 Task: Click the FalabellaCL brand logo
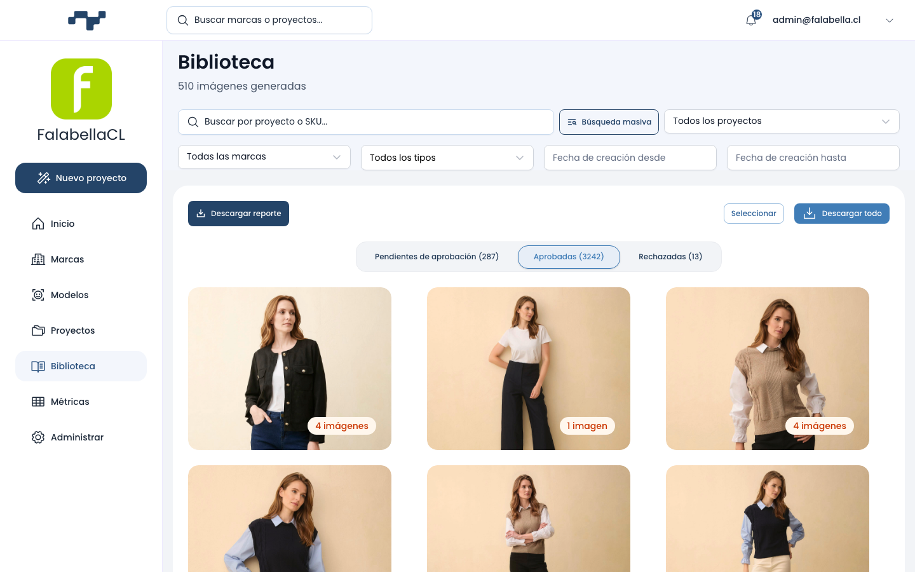pyautogui.click(x=81, y=89)
